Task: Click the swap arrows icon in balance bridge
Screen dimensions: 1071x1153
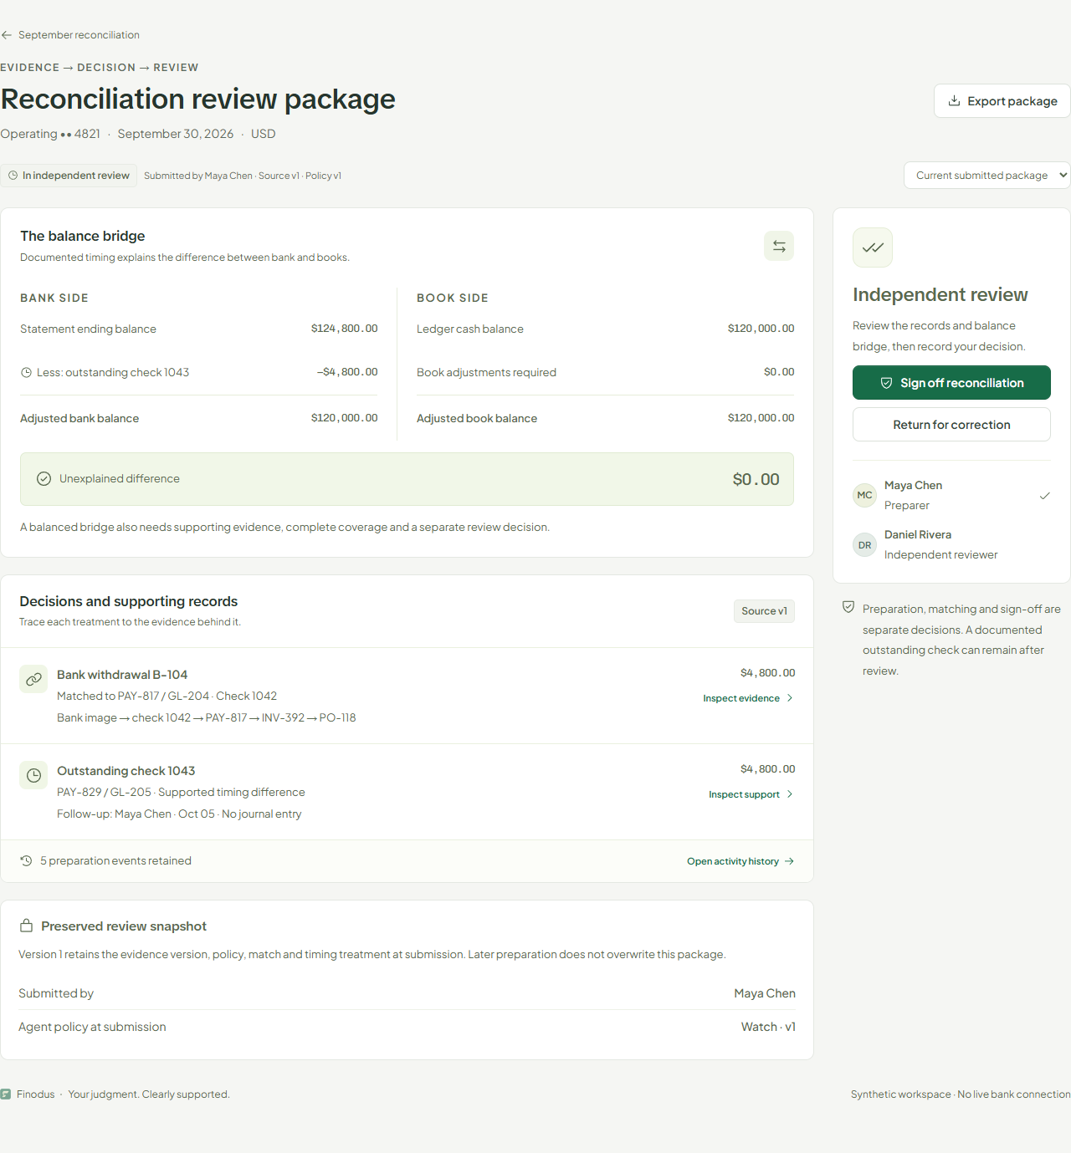Action: pyautogui.click(x=779, y=246)
